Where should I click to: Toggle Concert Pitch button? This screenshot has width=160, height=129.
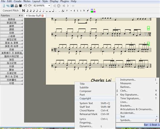coord(10,10)
